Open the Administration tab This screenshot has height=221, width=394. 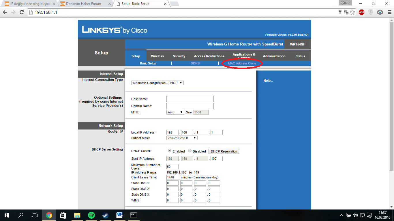(274, 56)
